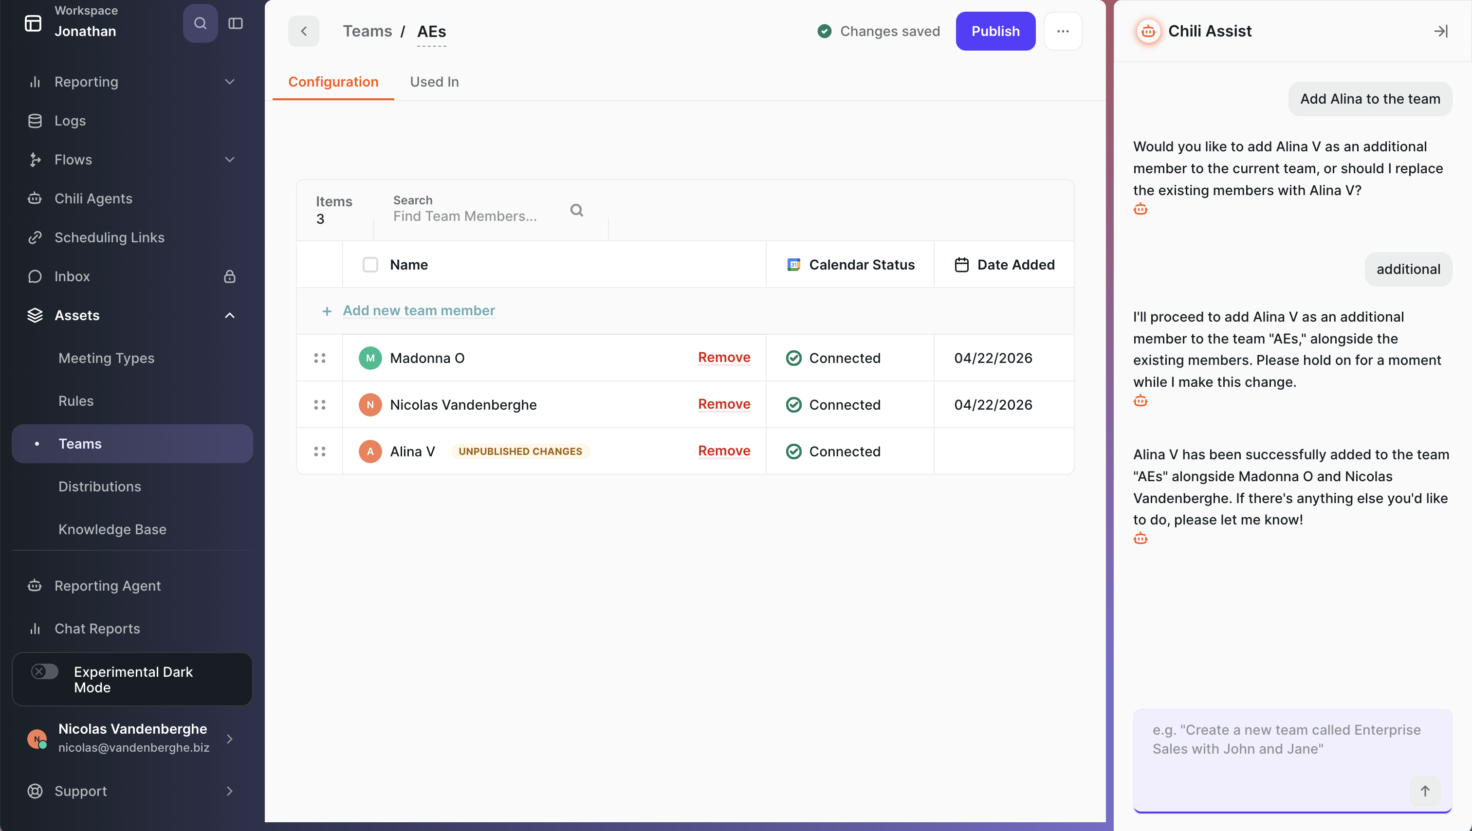Open the Reporting Agent page
Viewport: 1472px width, 831px height.
coord(108,585)
